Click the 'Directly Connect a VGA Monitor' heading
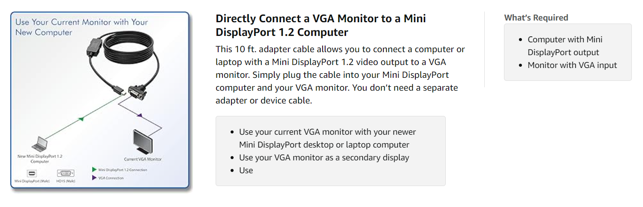Viewport: 643px width, 207px height. pos(320,25)
